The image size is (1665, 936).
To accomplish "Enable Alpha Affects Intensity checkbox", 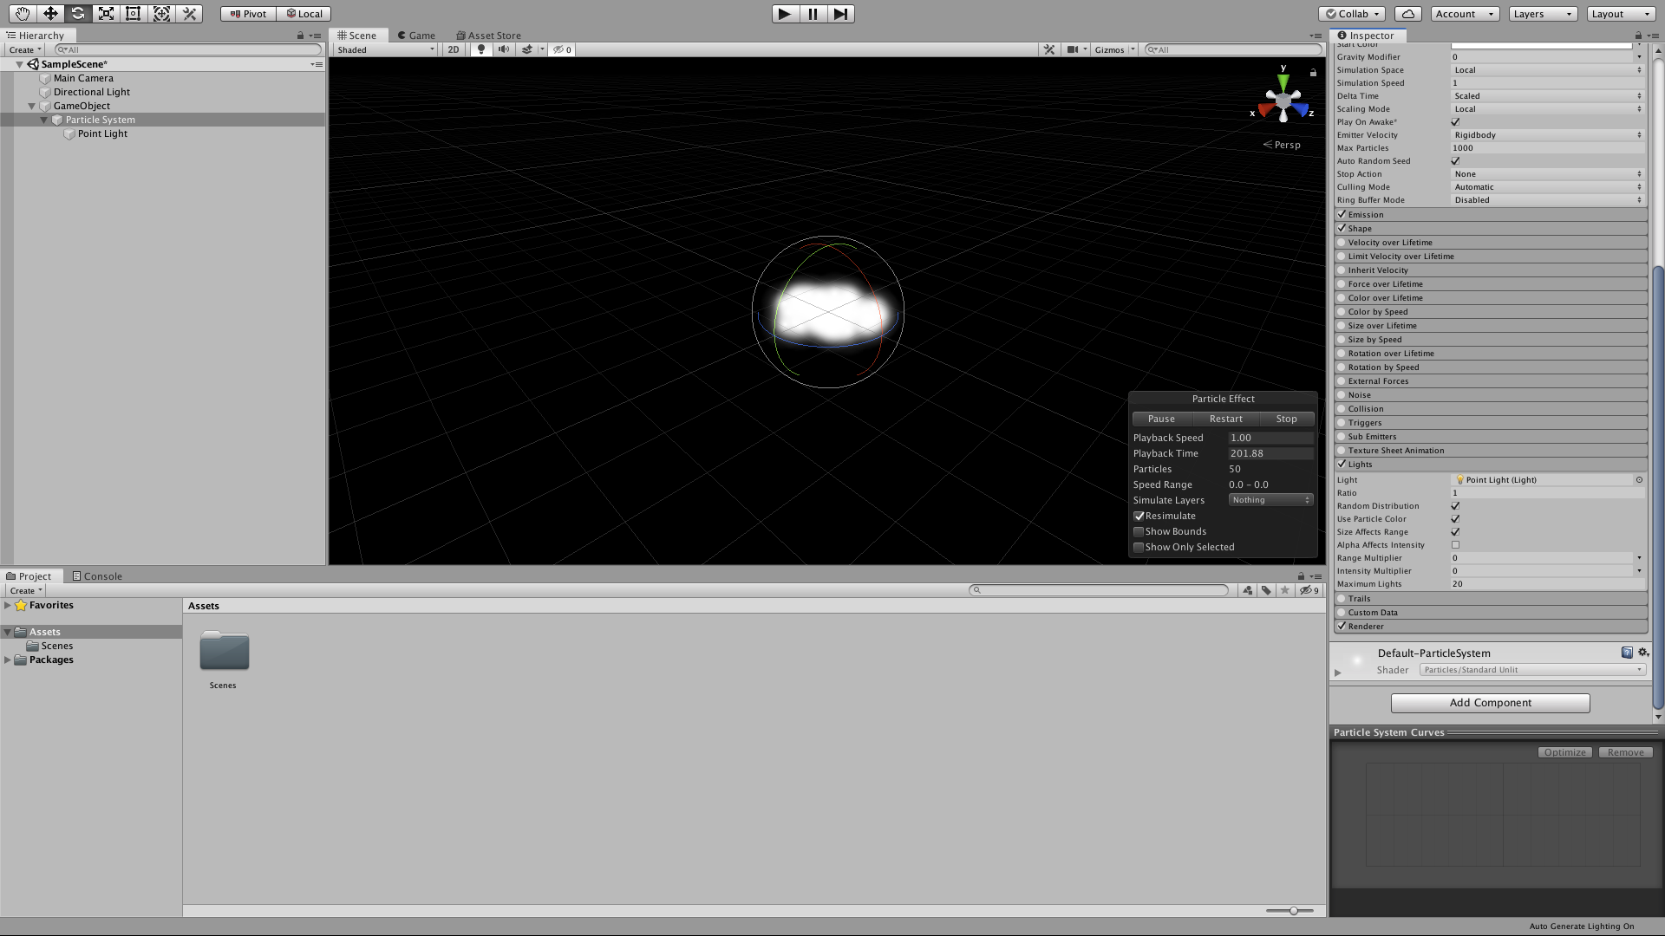I will pos(1455,545).
